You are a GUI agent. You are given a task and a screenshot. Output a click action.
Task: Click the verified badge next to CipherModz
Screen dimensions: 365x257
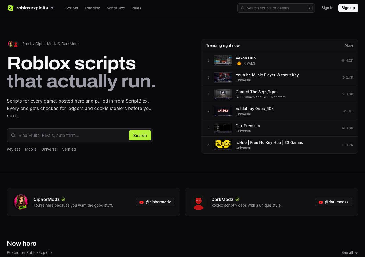[63, 199]
